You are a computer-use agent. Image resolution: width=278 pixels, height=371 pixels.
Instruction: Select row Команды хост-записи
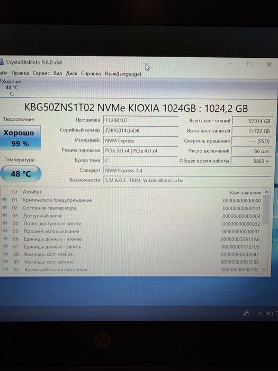coord(132,262)
